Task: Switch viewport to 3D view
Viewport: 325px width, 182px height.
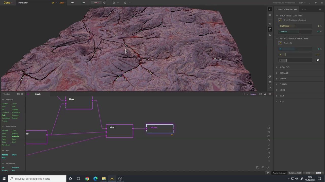Action: coord(270,9)
